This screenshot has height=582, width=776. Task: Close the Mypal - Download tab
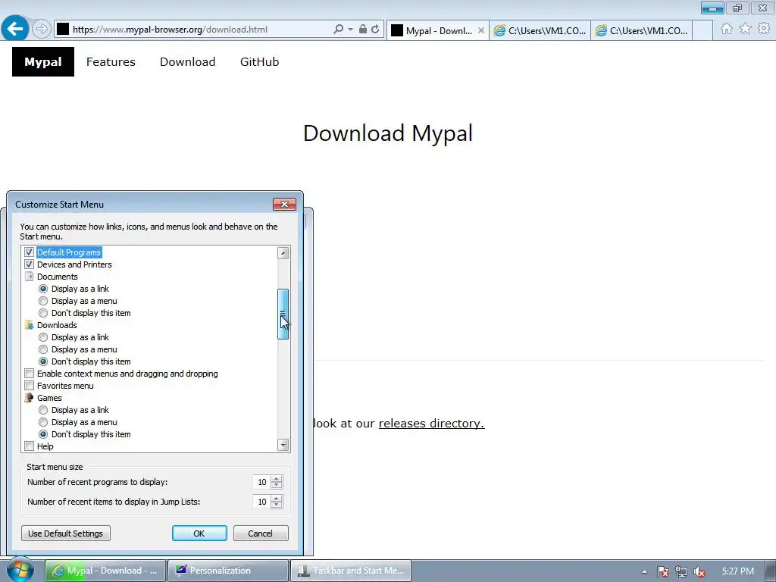pos(481,30)
